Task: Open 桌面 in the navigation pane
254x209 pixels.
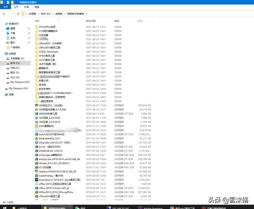Action: [x=13, y=29]
